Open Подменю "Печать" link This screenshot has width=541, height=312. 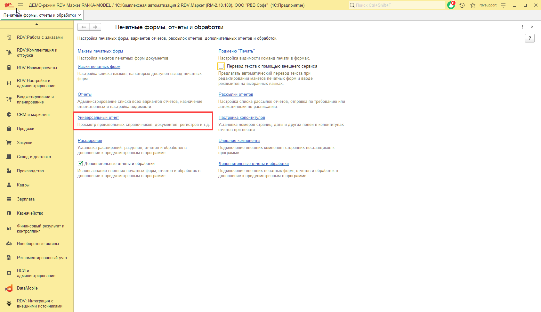click(237, 51)
